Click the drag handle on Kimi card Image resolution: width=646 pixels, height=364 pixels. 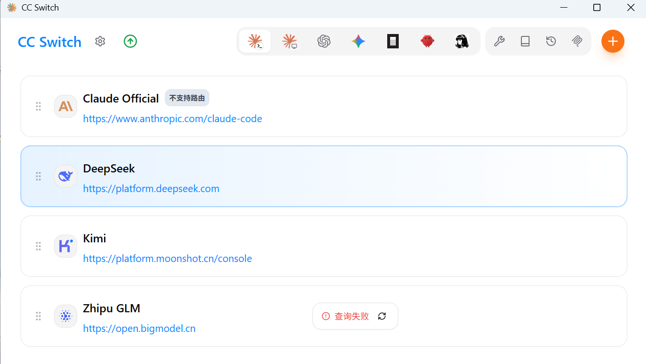coord(38,246)
